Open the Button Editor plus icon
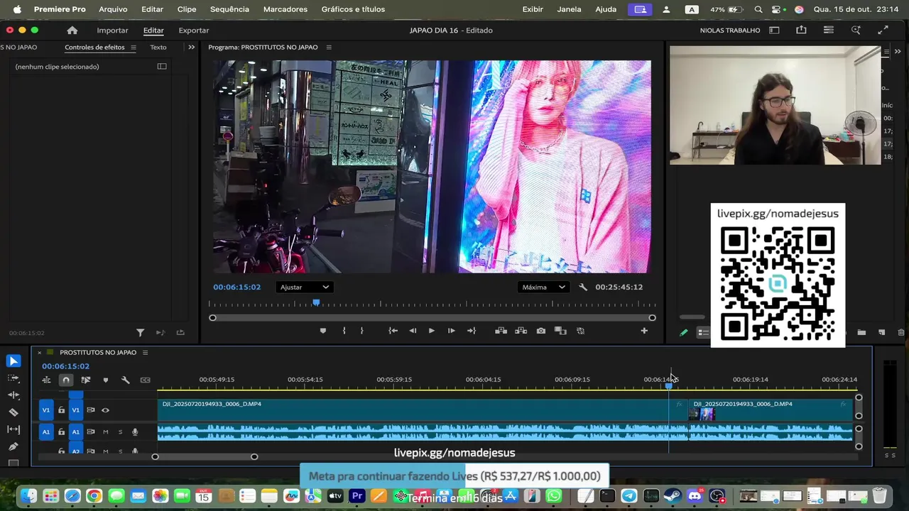Screen dimensions: 909x511 tap(644, 331)
